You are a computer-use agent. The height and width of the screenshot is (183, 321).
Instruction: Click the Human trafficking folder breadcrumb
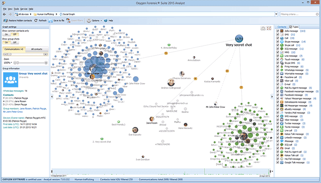(x=44, y=14)
